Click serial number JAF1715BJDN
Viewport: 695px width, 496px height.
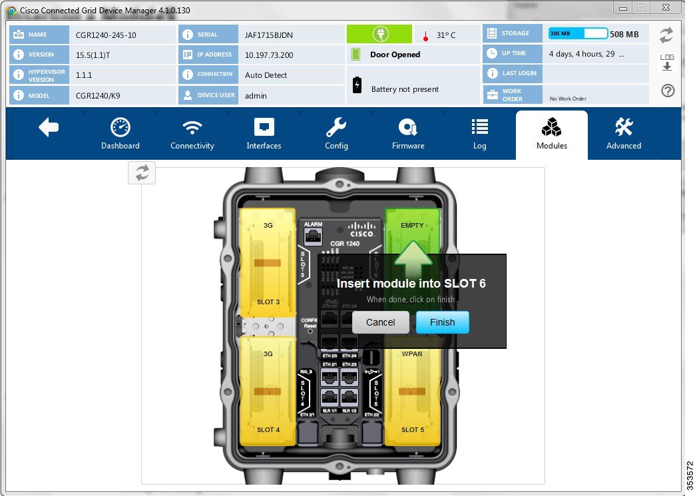tap(268, 35)
